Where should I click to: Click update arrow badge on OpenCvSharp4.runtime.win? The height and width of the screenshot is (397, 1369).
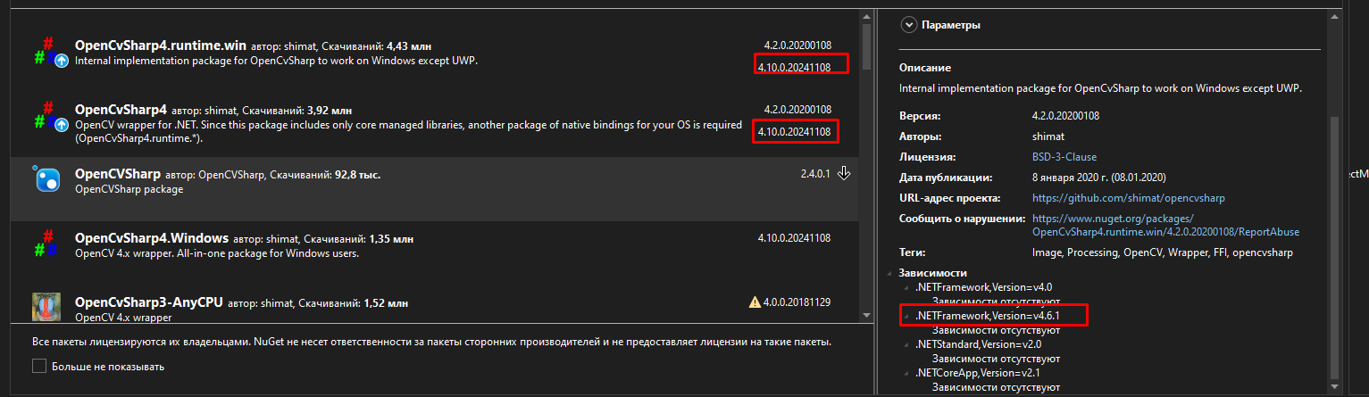(62, 61)
